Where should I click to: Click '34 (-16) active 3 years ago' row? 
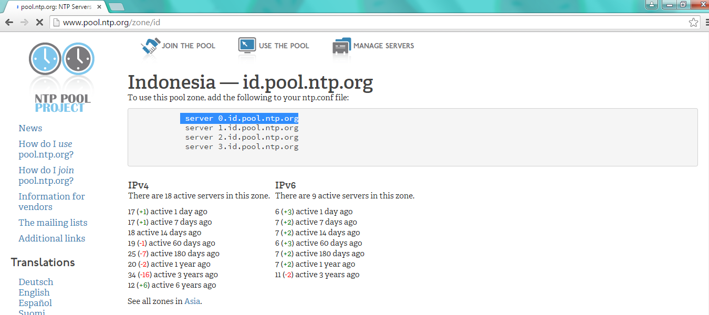tap(173, 275)
